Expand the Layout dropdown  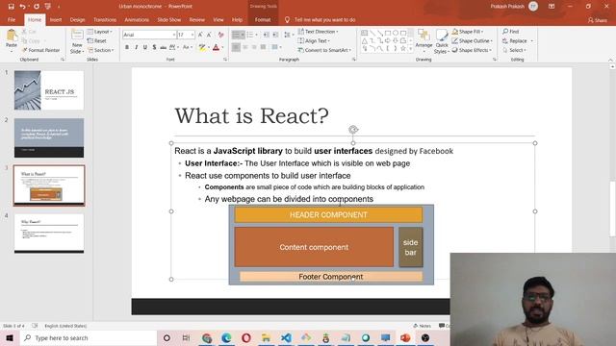[100, 32]
